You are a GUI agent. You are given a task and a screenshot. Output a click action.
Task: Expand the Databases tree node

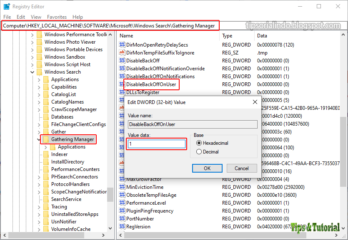(39, 117)
